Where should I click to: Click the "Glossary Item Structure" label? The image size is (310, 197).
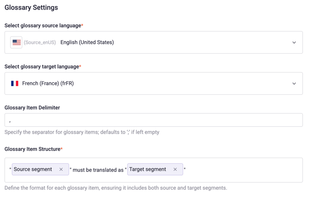32,149
